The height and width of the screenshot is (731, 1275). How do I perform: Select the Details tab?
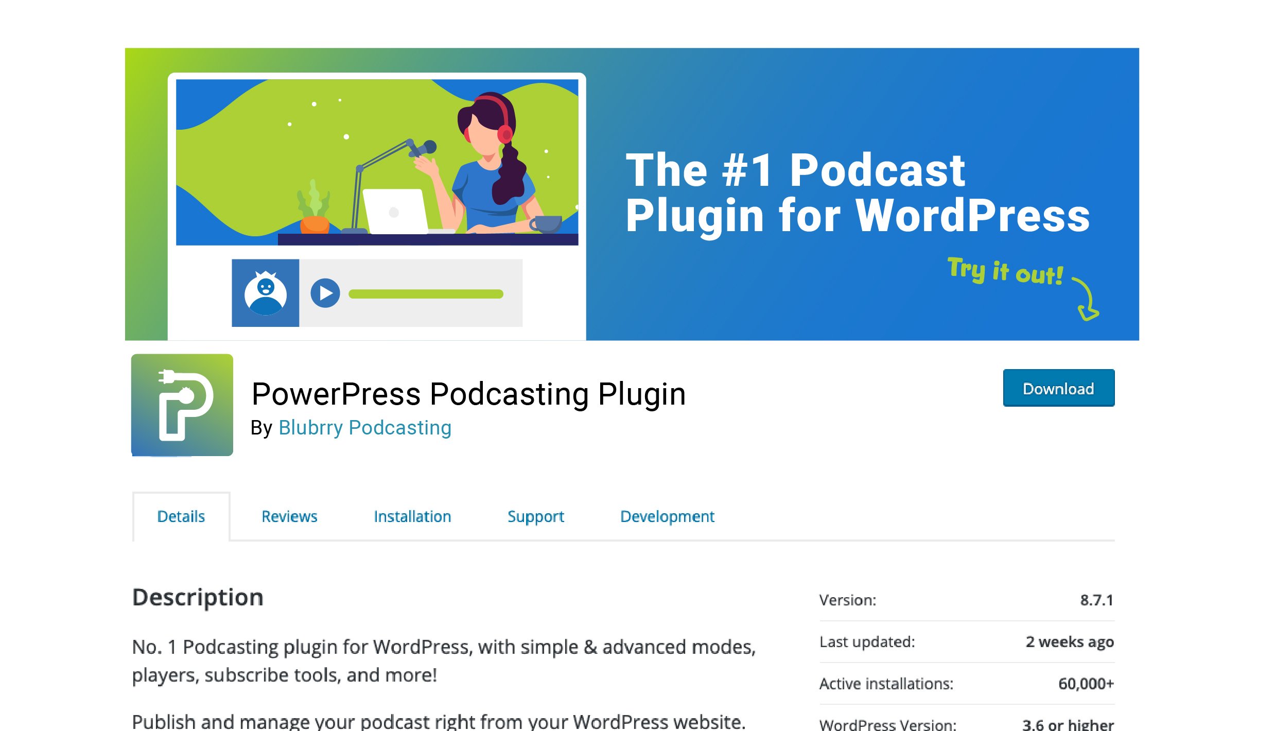click(181, 516)
